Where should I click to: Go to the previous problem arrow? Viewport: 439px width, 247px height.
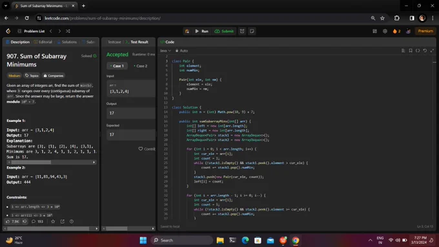(50, 31)
